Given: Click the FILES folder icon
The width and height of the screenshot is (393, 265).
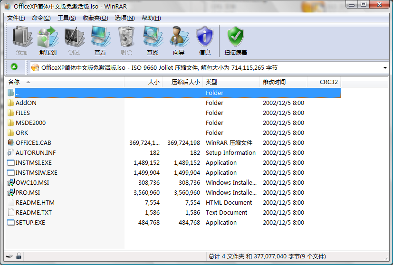Looking at the screenshot, I should pos(10,113).
